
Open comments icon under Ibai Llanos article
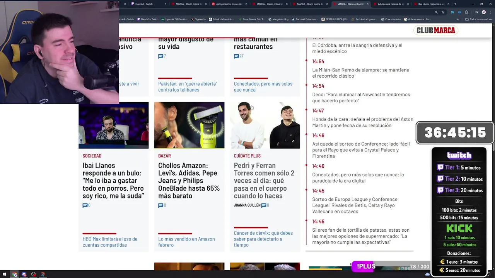tap(85, 205)
